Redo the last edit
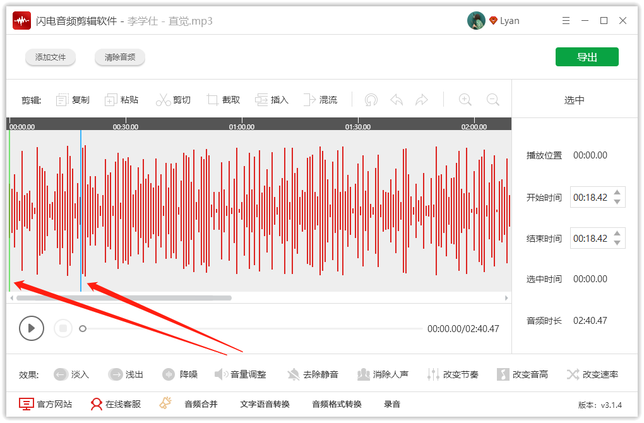The height and width of the screenshot is (423, 644). [x=422, y=100]
